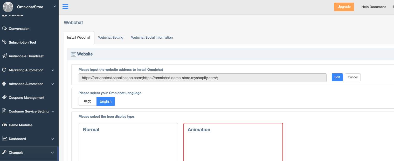Click the Cancel button
This screenshot has height=161, width=394.
click(353, 77)
